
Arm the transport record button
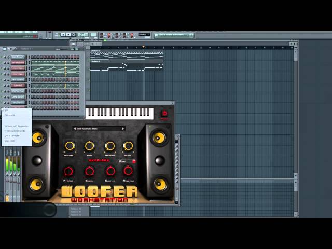click(74, 35)
